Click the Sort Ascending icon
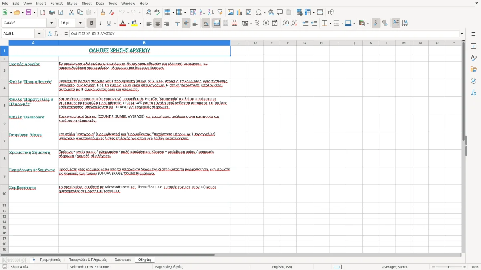This screenshot has width=481, height=270. tap(202, 12)
